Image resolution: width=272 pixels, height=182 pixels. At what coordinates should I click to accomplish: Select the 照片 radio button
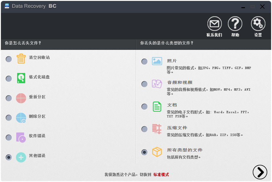pos(144,61)
